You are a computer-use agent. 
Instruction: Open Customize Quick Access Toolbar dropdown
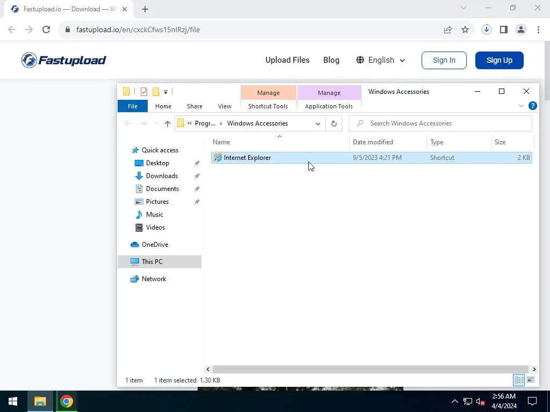pyautogui.click(x=165, y=92)
